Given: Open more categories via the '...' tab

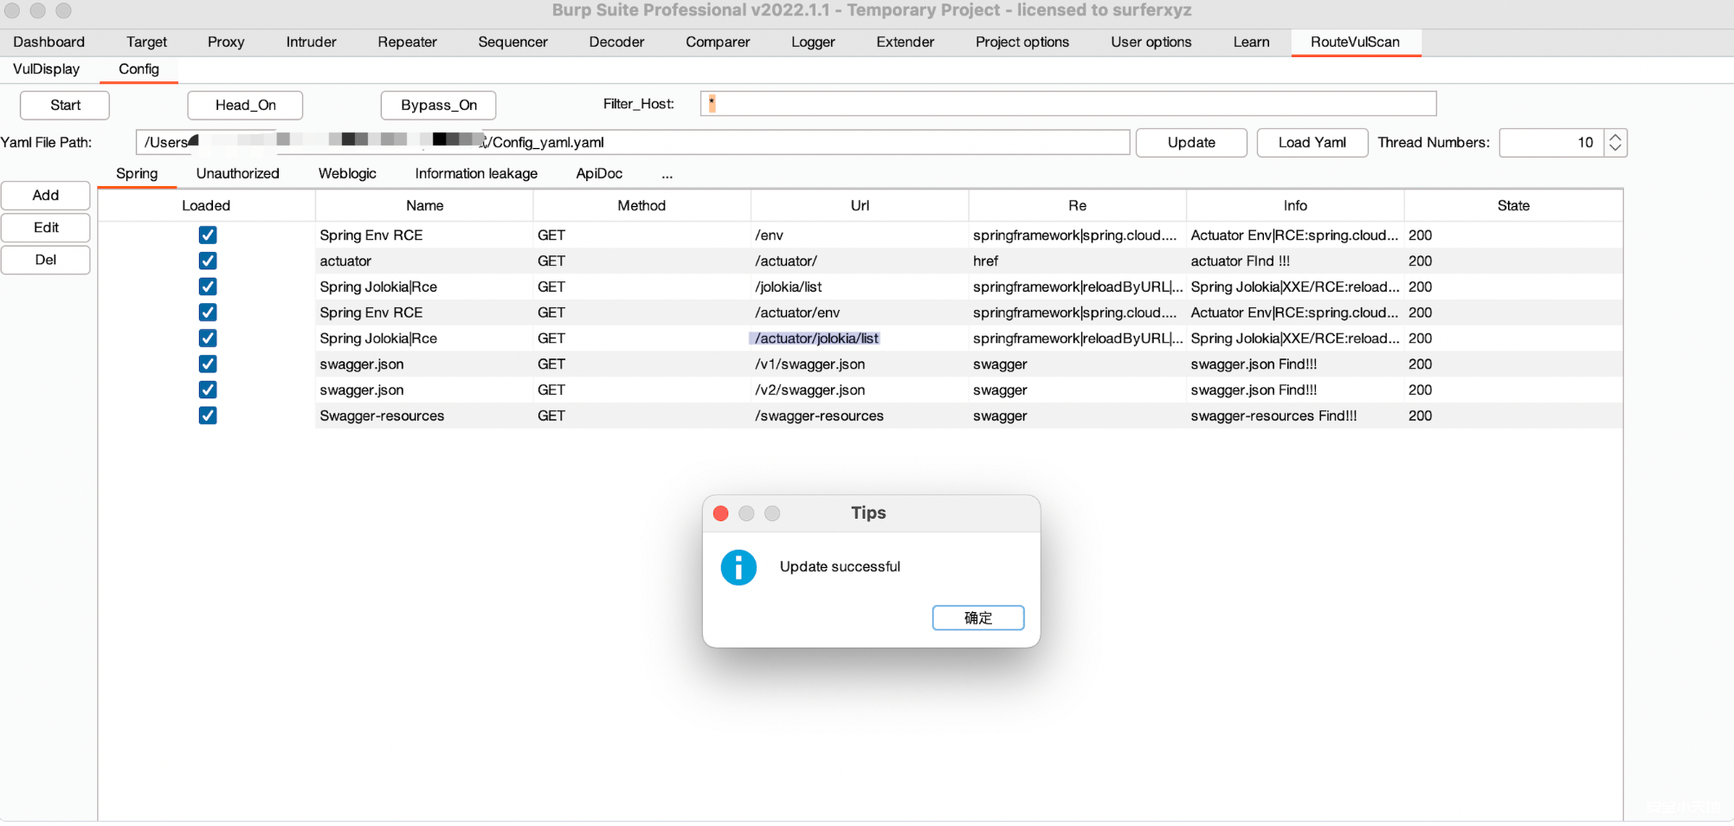Looking at the screenshot, I should coord(666,173).
